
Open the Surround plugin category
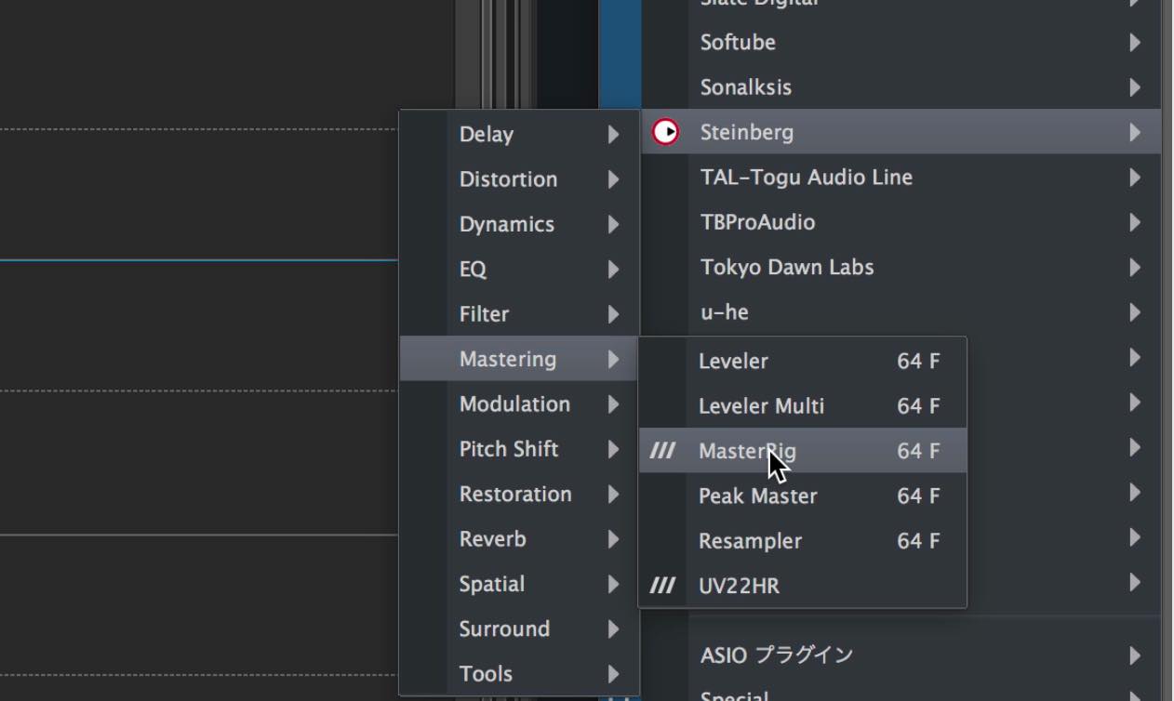(519, 628)
